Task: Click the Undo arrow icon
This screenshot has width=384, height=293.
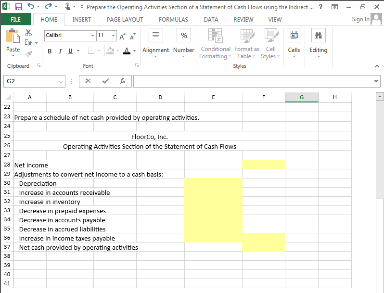Action: (x=31, y=6)
